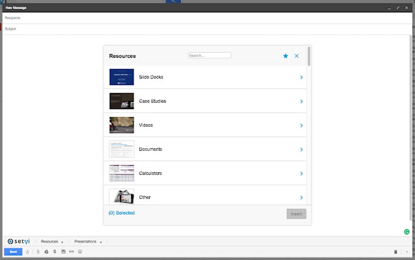Click the (0) Selected link
Screen dimensions: 415x260
coord(121,212)
